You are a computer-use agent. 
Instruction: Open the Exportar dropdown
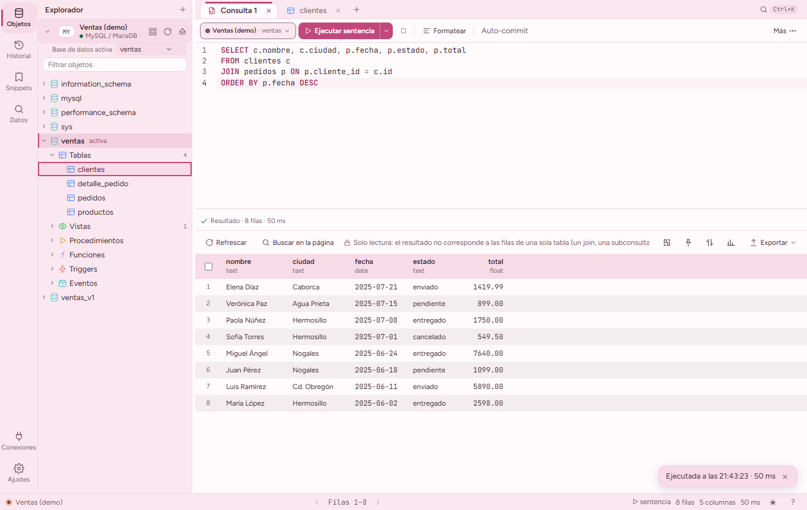(x=773, y=243)
